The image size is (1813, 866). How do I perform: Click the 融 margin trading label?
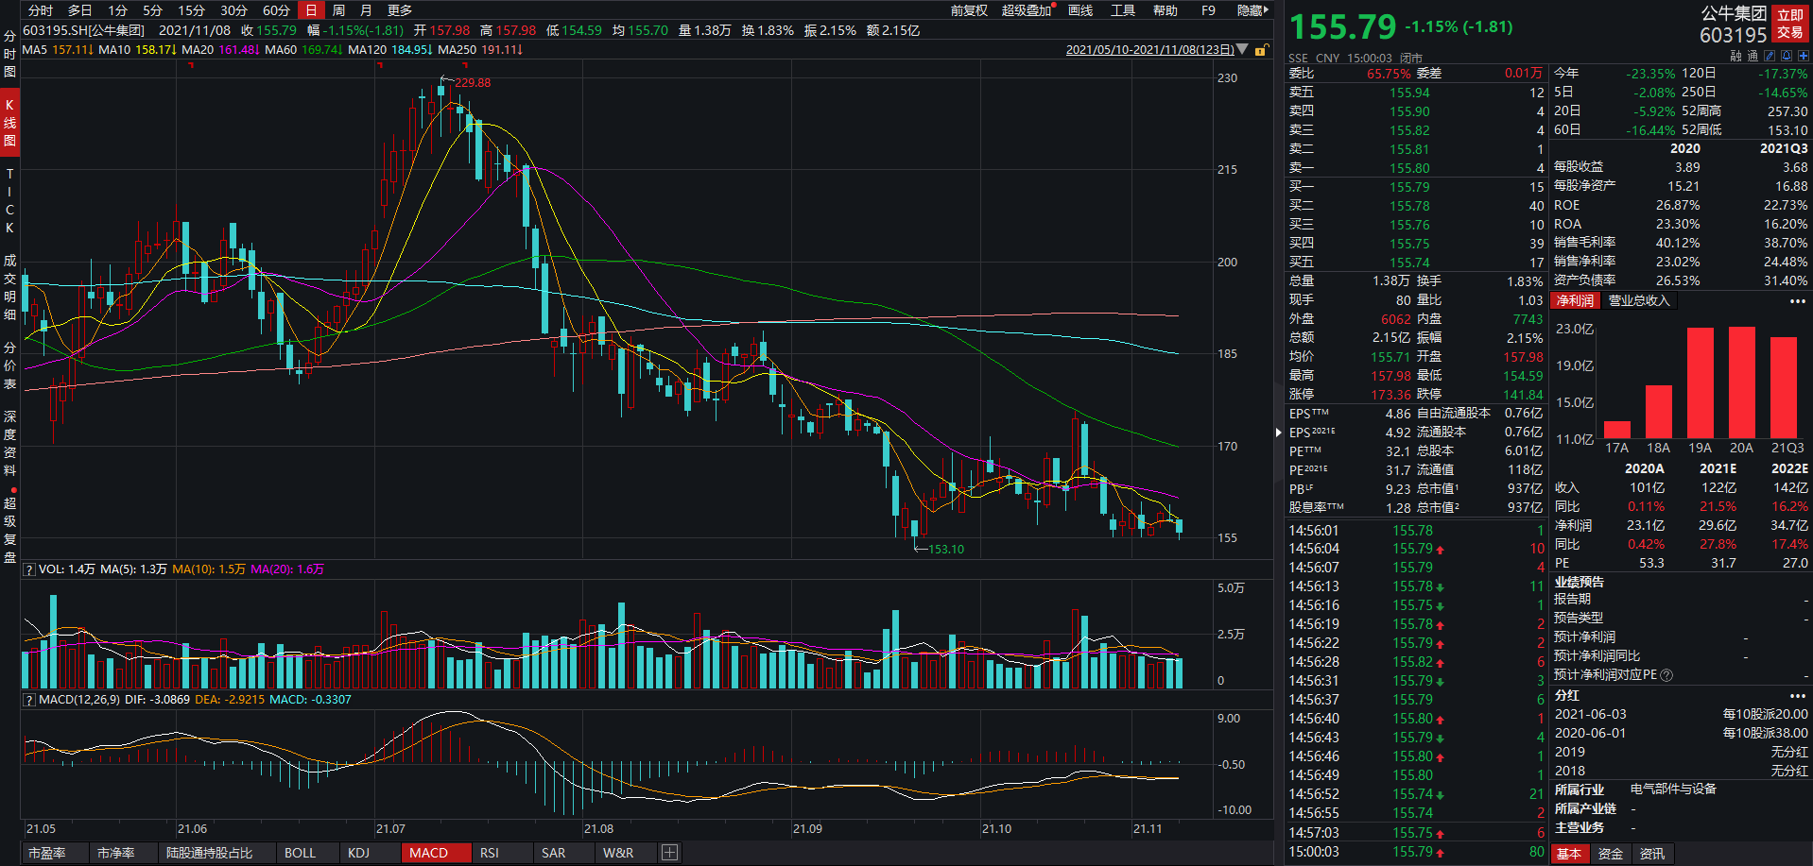coord(1736,56)
